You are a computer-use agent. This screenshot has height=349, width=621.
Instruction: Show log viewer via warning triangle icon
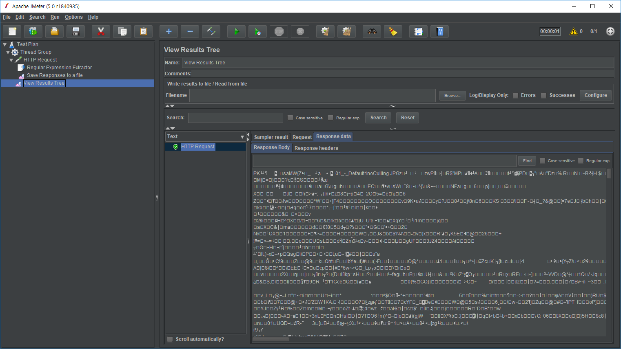coord(574,31)
